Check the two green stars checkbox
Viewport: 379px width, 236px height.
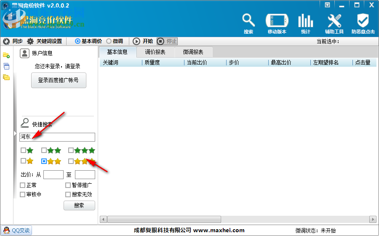point(44,150)
